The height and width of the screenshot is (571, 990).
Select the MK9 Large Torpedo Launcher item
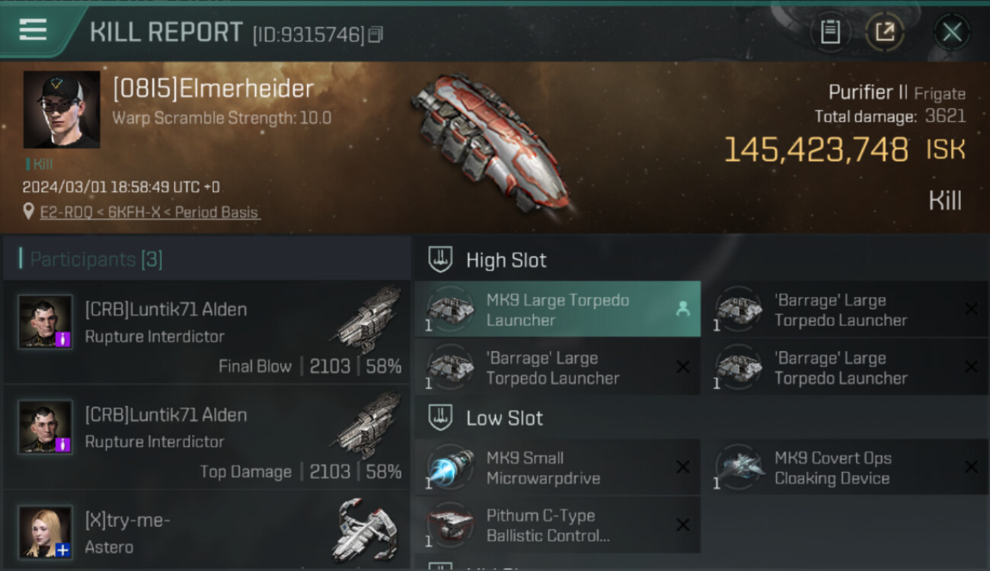click(x=557, y=309)
